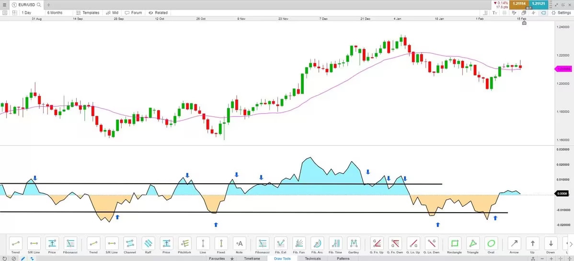Pop out the chart window
This screenshot has height=261, width=574.
tap(563, 5)
